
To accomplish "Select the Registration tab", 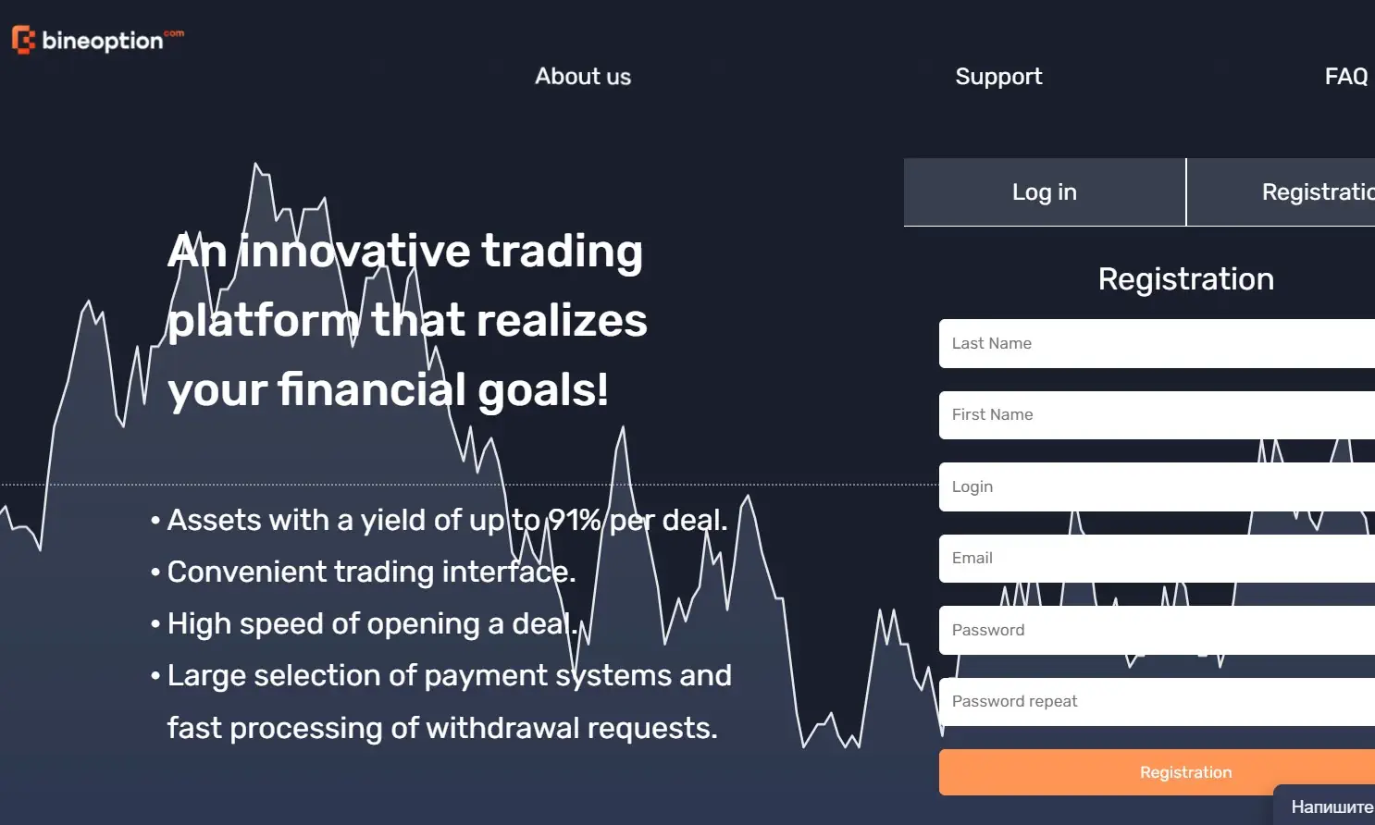I will click(1282, 192).
